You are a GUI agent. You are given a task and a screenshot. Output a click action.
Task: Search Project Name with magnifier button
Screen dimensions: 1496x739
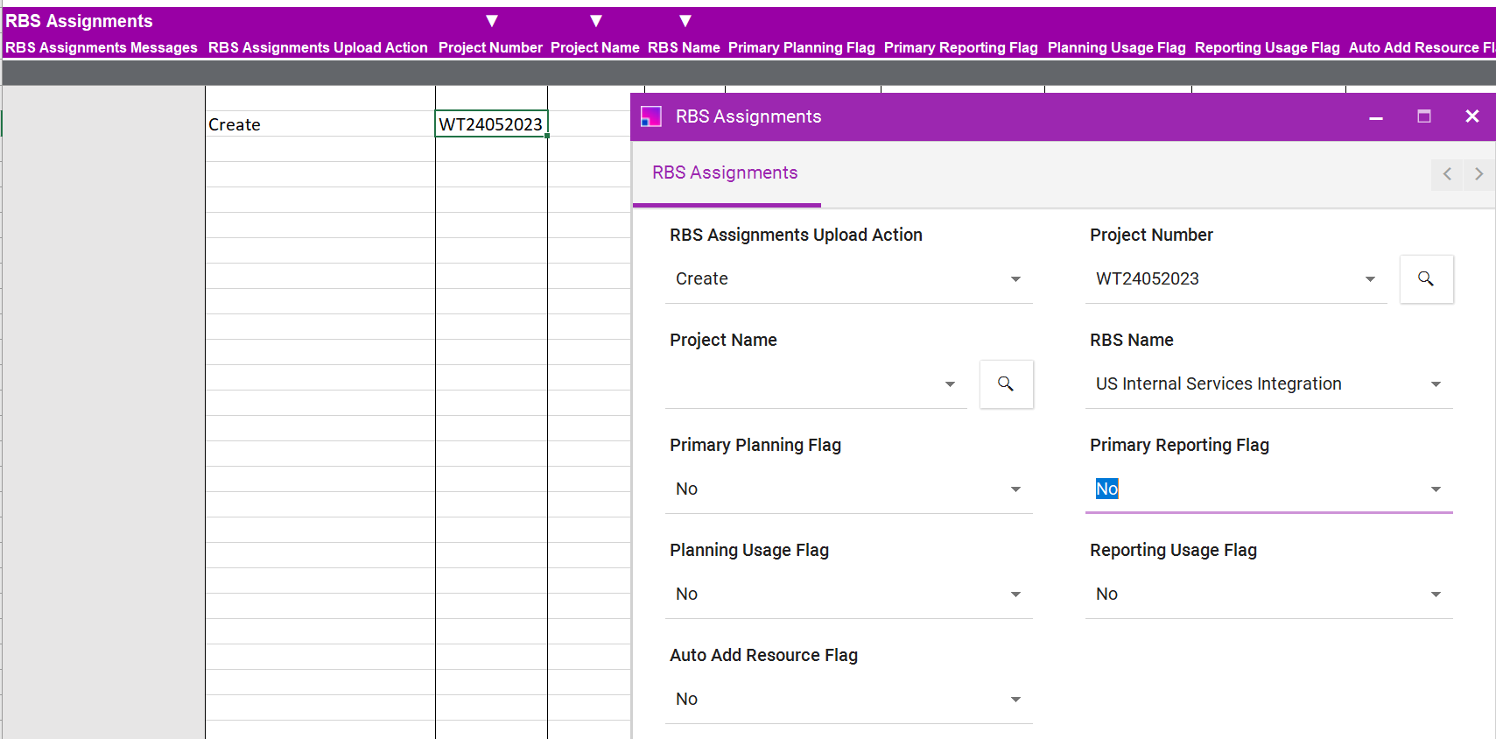pyautogui.click(x=1006, y=384)
